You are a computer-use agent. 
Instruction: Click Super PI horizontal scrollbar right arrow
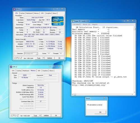pos(132,94)
